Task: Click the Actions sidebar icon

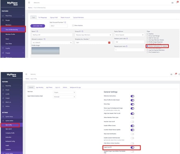Action: pyautogui.click(x=3, y=106)
